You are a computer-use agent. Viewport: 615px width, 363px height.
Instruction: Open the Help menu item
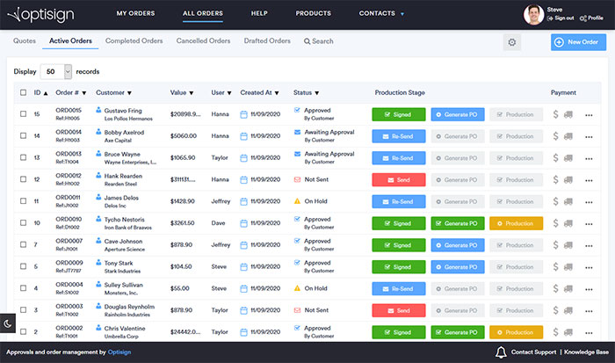(x=259, y=13)
